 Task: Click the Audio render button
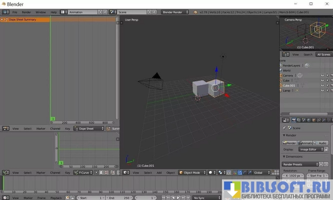321,143
